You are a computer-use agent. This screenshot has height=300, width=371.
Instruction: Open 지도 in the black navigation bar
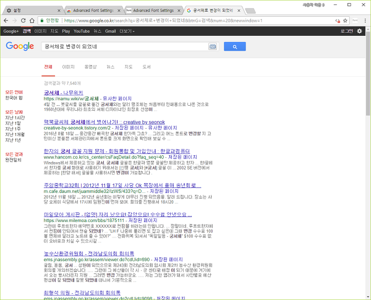pyautogui.click(x=54, y=32)
